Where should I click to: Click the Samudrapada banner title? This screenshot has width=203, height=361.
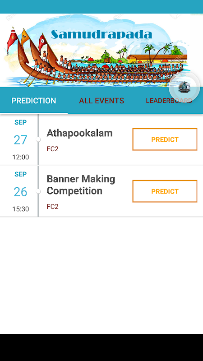101,34
